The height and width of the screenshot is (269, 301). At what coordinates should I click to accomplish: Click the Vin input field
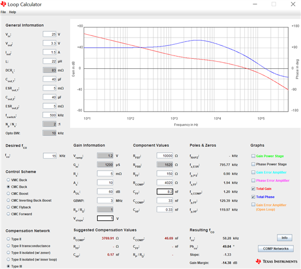[x=49, y=34]
